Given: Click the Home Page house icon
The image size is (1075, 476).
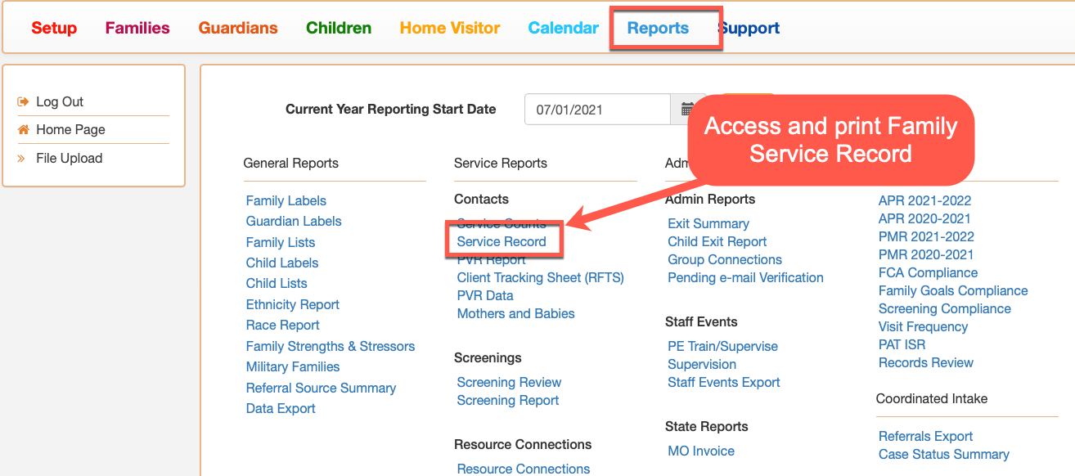Looking at the screenshot, I should coord(23,129).
